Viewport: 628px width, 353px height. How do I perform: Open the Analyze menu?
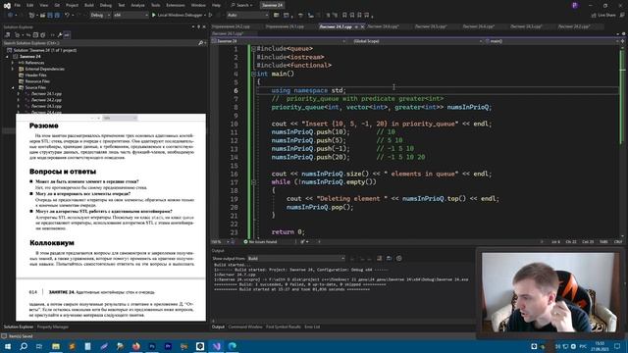pos(137,5)
